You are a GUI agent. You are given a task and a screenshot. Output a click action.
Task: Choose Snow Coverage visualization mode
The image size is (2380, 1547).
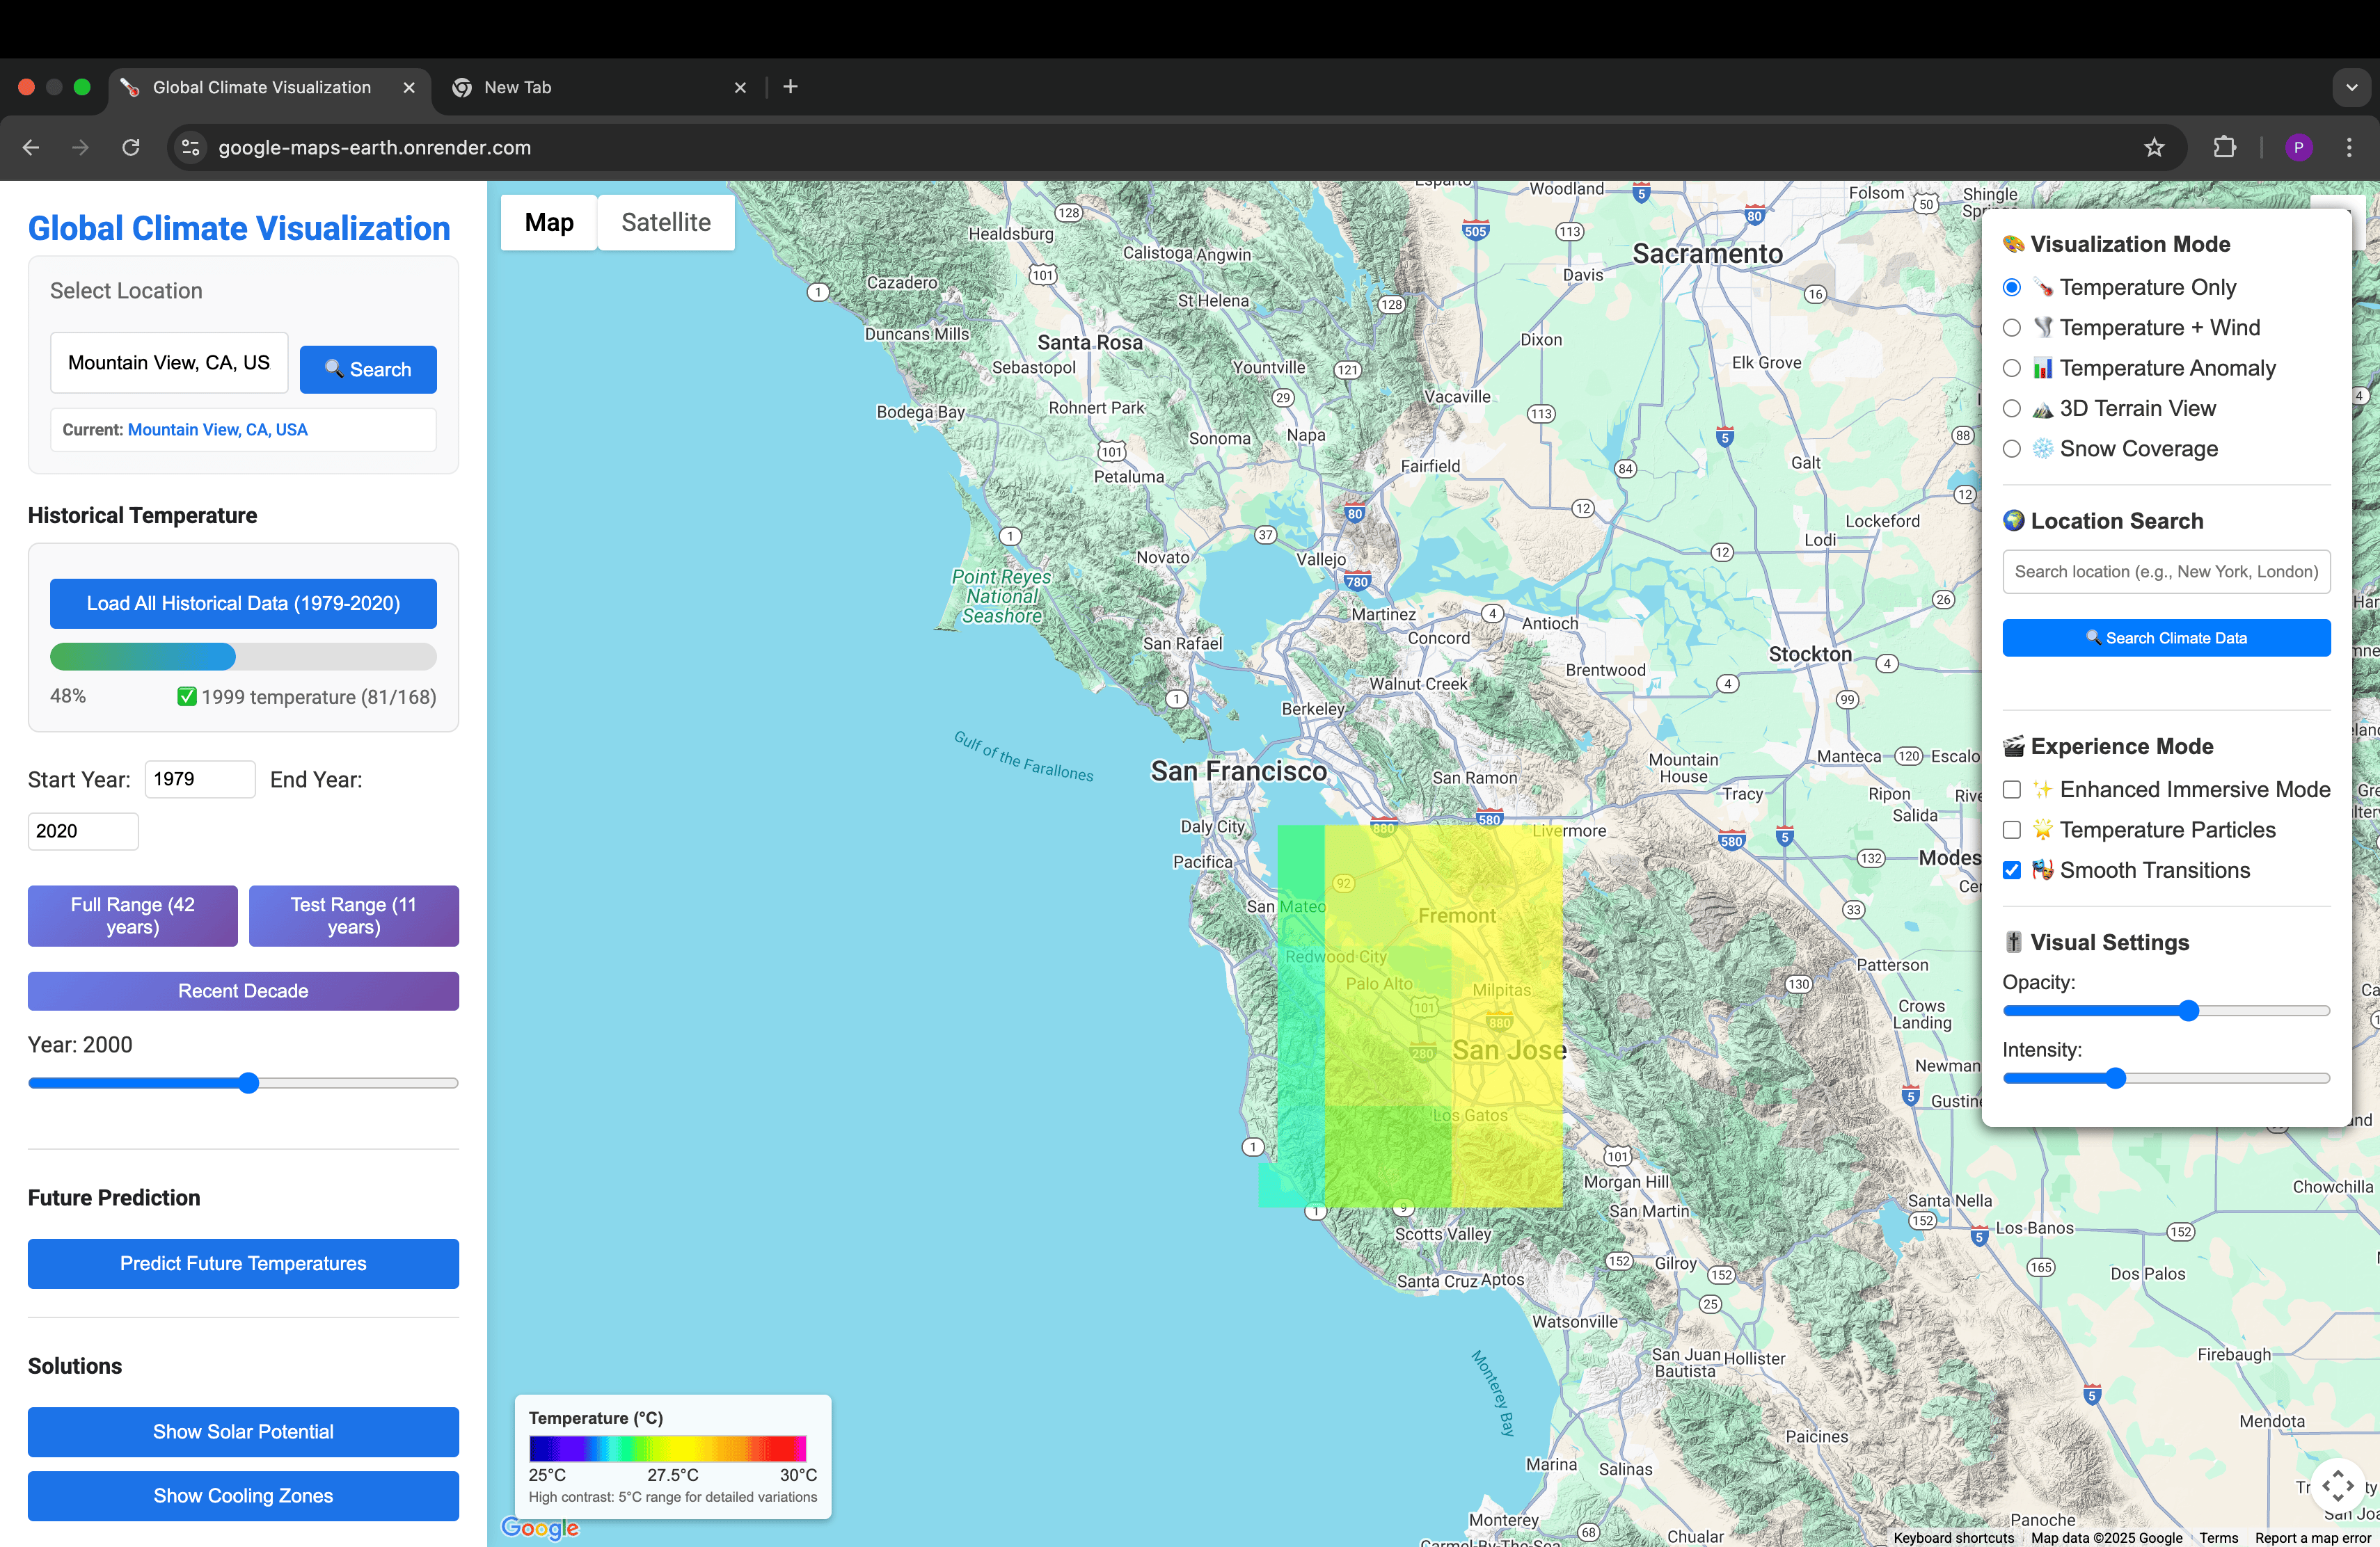[x=2012, y=449]
